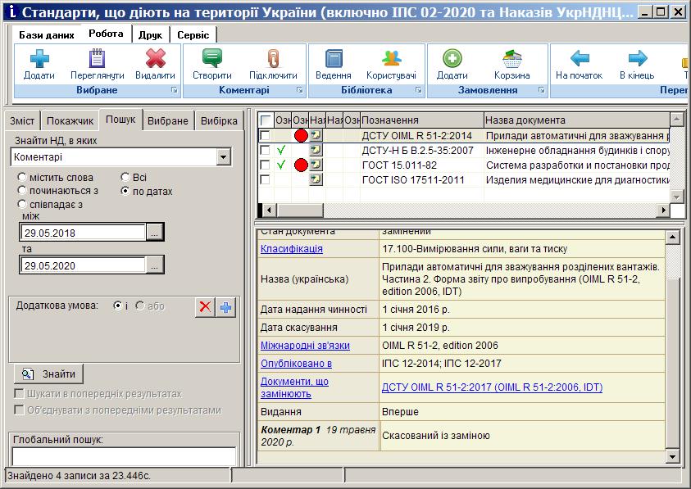
Task: Select the і condition radio button
Action: (x=118, y=306)
